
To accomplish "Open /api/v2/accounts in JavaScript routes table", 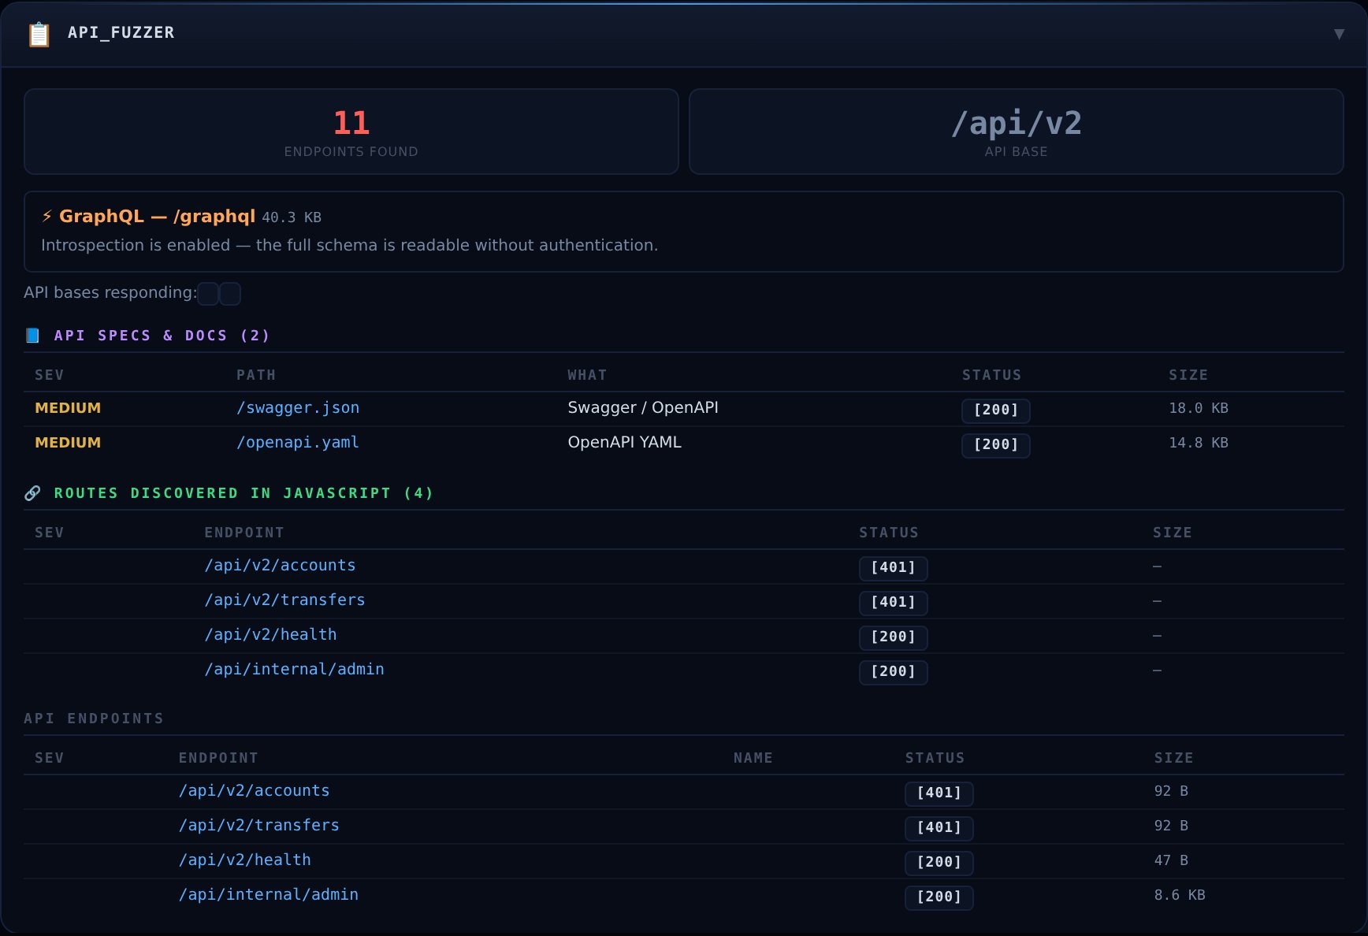I will (x=280, y=566).
